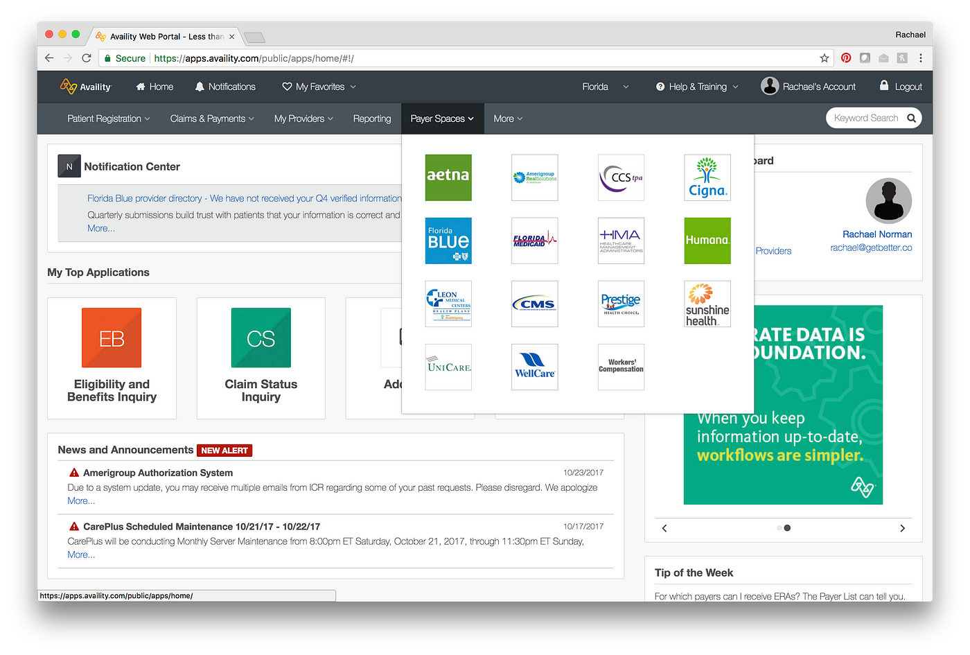Select Leon Medical Centers payer tile
This screenshot has width=970, height=655.
pyautogui.click(x=448, y=304)
